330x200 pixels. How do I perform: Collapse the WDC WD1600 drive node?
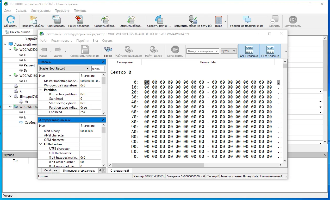[x=10, y=76]
